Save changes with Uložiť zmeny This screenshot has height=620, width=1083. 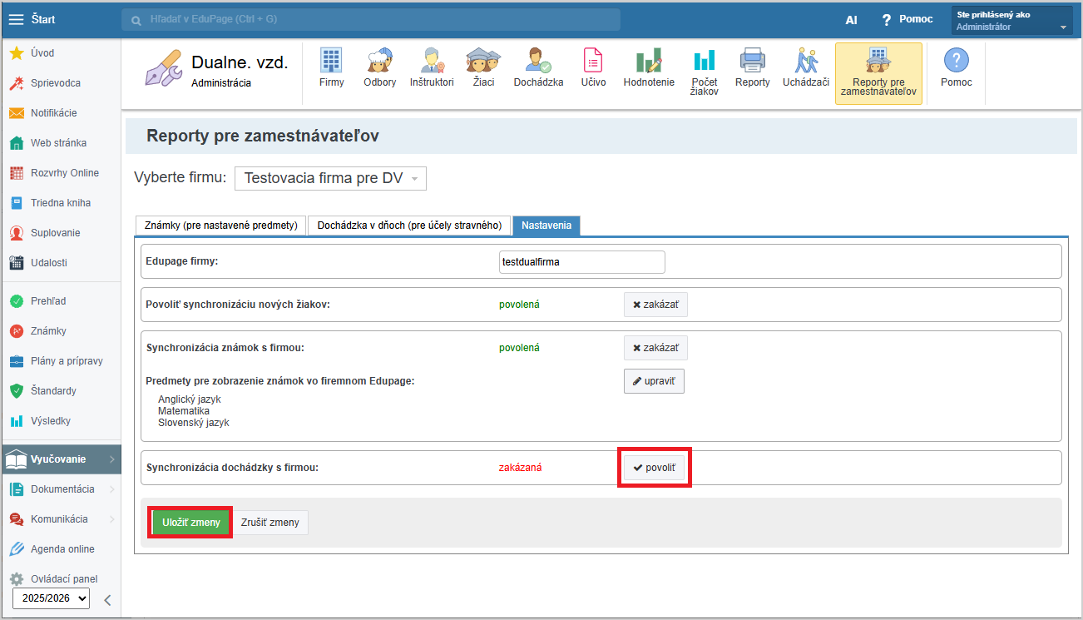point(190,523)
